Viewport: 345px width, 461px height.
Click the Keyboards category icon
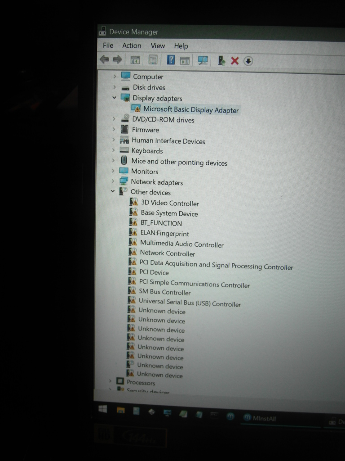click(124, 150)
